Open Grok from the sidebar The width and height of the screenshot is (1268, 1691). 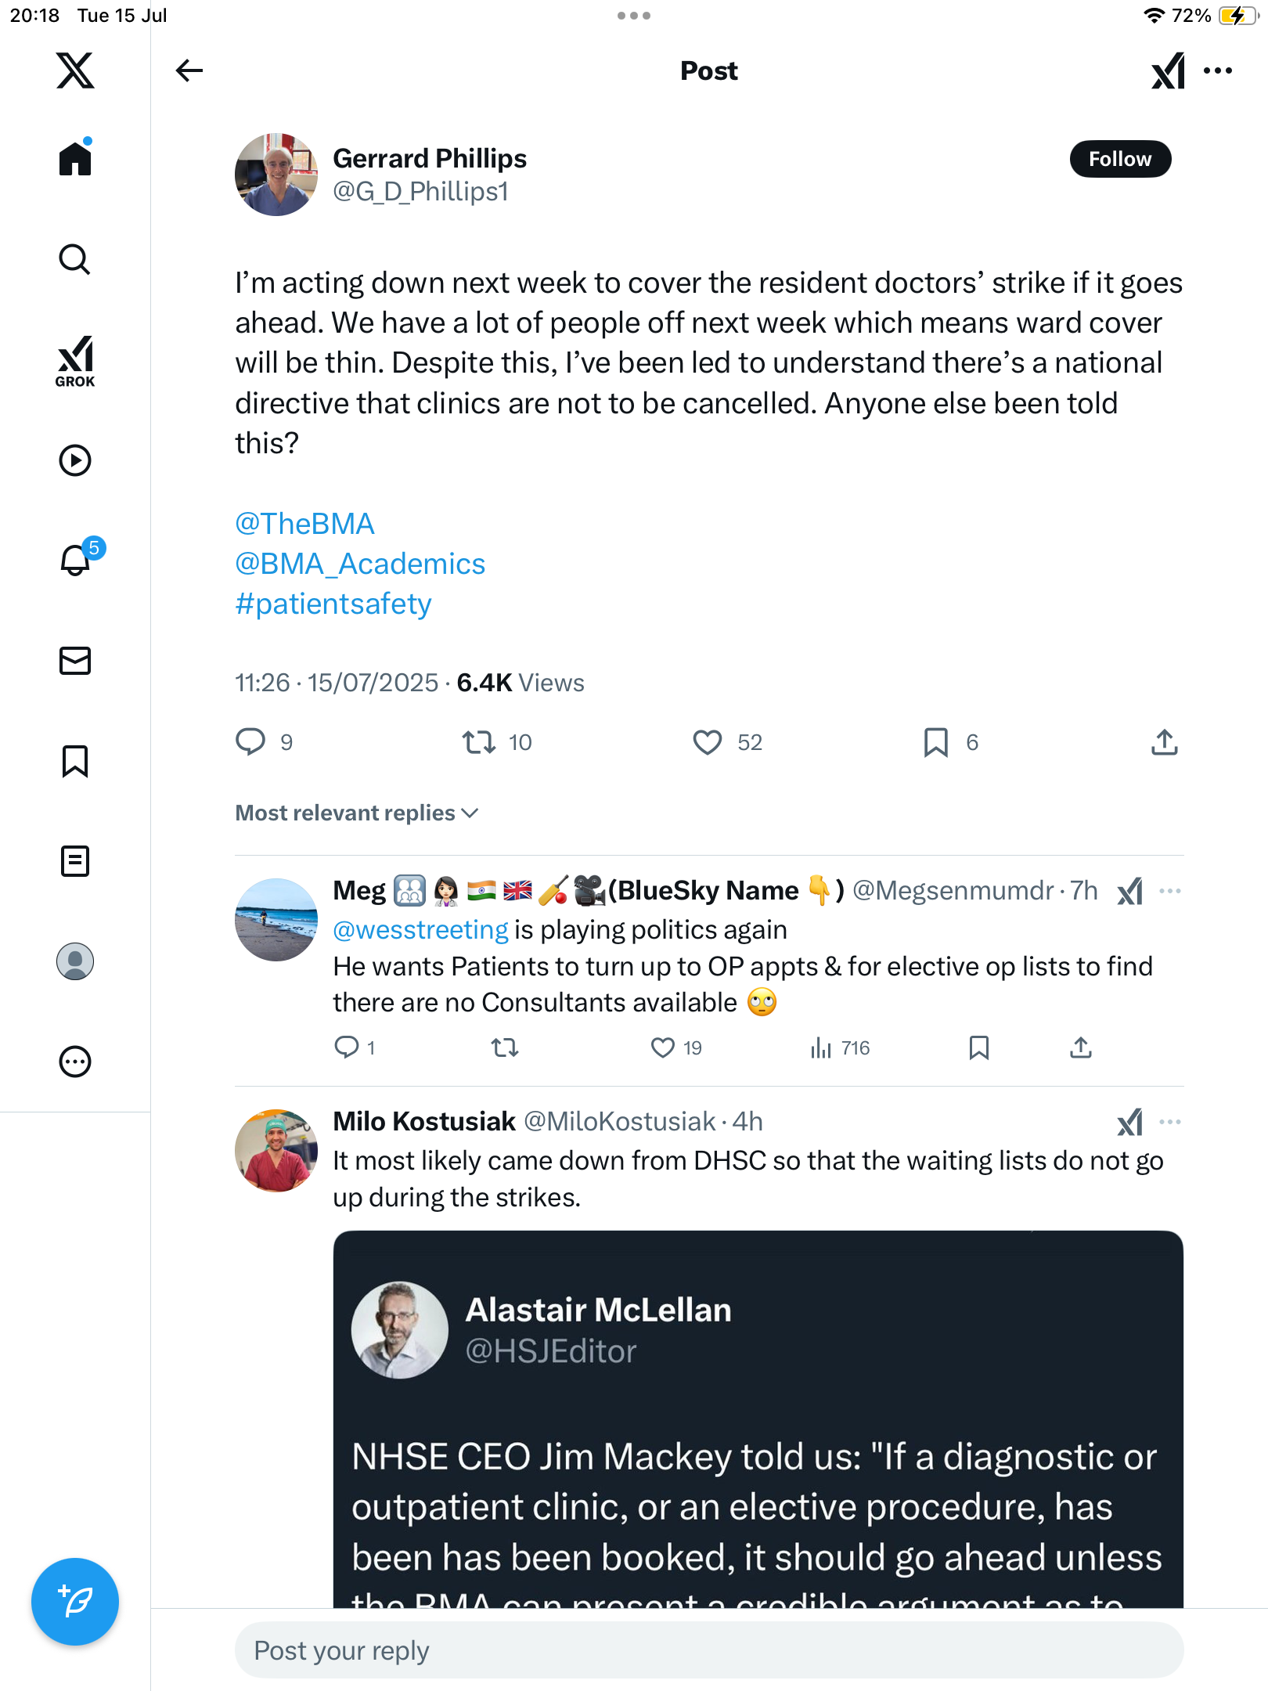click(x=75, y=361)
